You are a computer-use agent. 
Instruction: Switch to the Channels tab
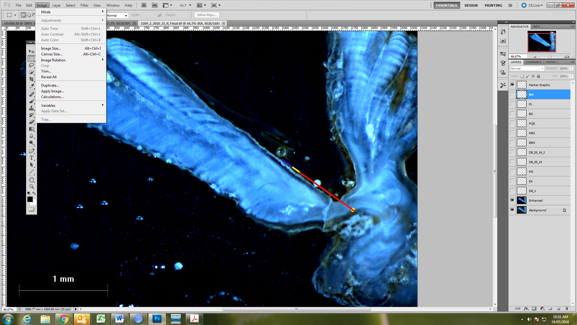(x=533, y=62)
